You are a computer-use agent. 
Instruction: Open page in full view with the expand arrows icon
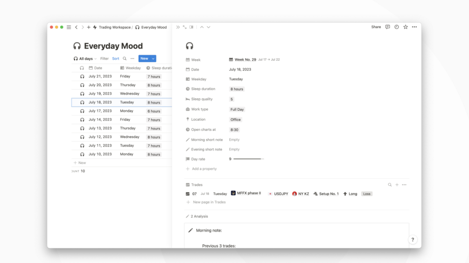pyautogui.click(x=184, y=27)
